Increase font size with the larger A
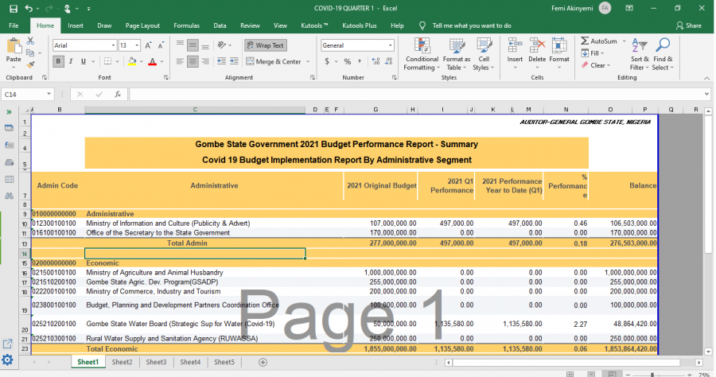This screenshot has height=377, width=716. [x=149, y=45]
